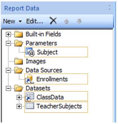118x124 pixels.
Task: Click the Edit... button
Action: point(35,21)
